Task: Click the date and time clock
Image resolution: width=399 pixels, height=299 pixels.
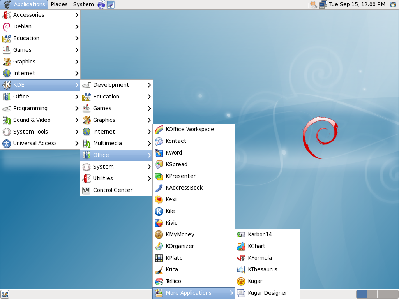Action: pos(357,4)
